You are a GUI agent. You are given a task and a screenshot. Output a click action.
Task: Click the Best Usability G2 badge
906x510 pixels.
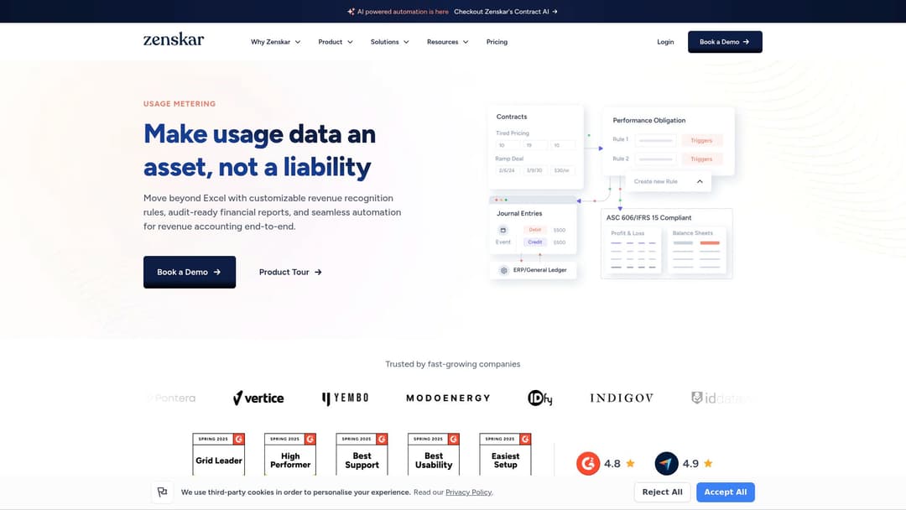click(434, 455)
